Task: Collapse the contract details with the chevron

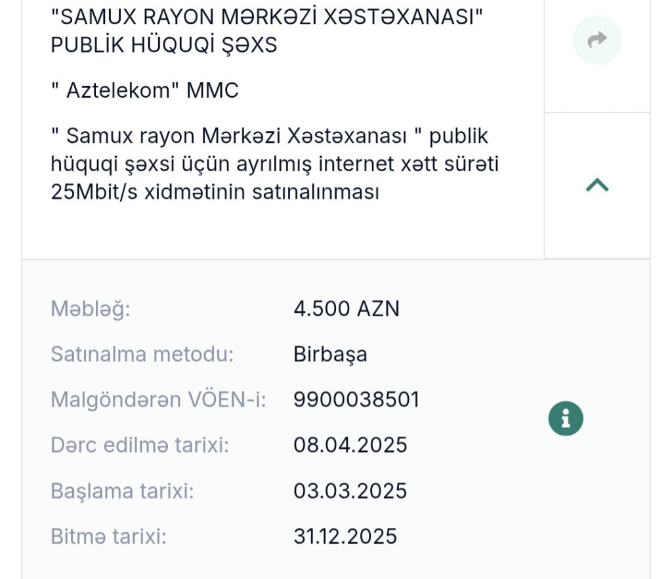Action: click(x=597, y=186)
